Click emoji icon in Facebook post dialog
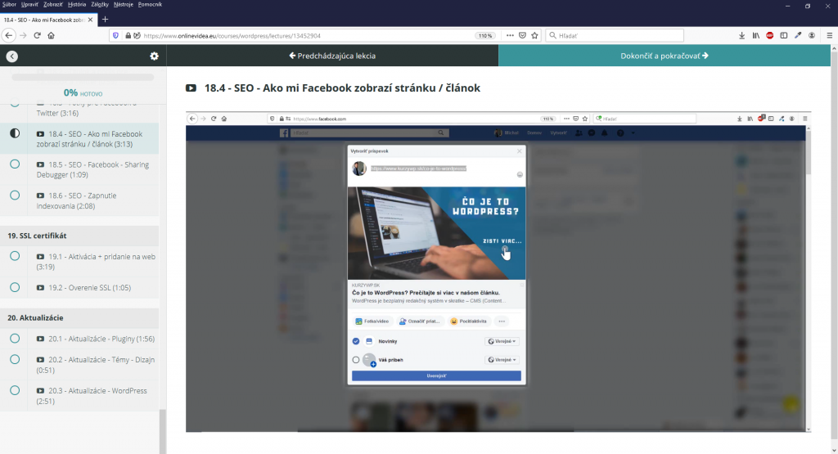Image resolution: width=838 pixels, height=454 pixels. 520,175
